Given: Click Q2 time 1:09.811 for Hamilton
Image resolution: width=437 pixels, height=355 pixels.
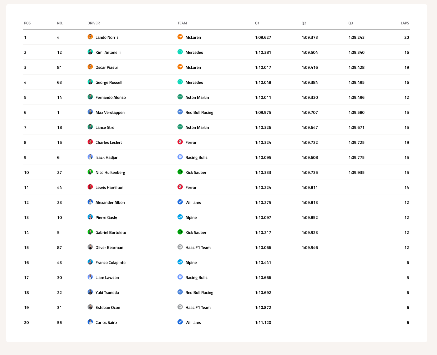Looking at the screenshot, I should (310, 188).
